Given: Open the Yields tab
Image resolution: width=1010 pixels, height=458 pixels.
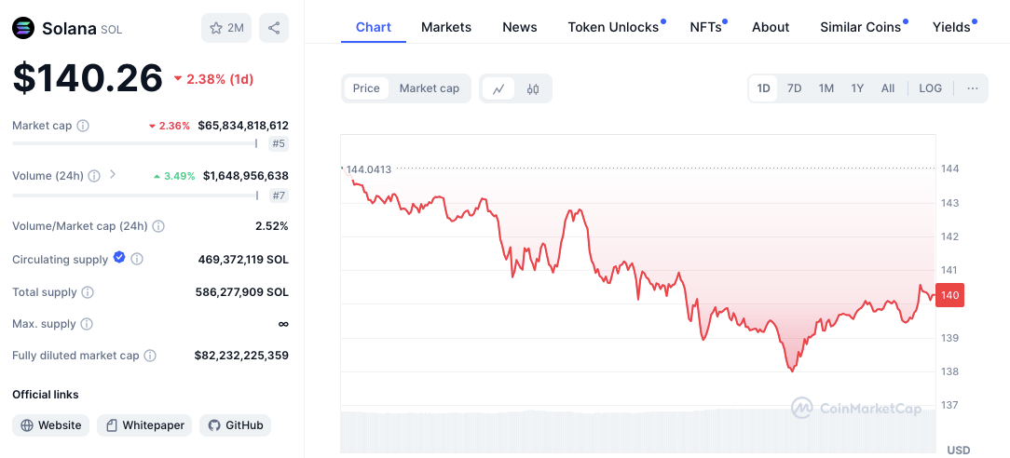Looking at the screenshot, I should (951, 27).
